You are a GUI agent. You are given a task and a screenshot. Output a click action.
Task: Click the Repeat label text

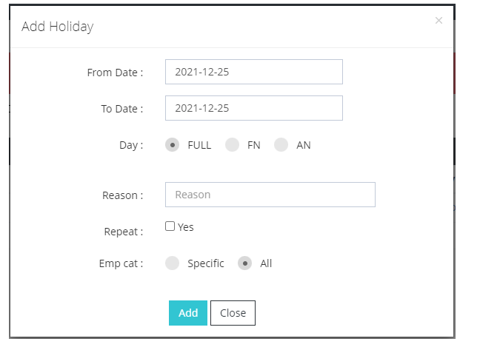click(123, 232)
